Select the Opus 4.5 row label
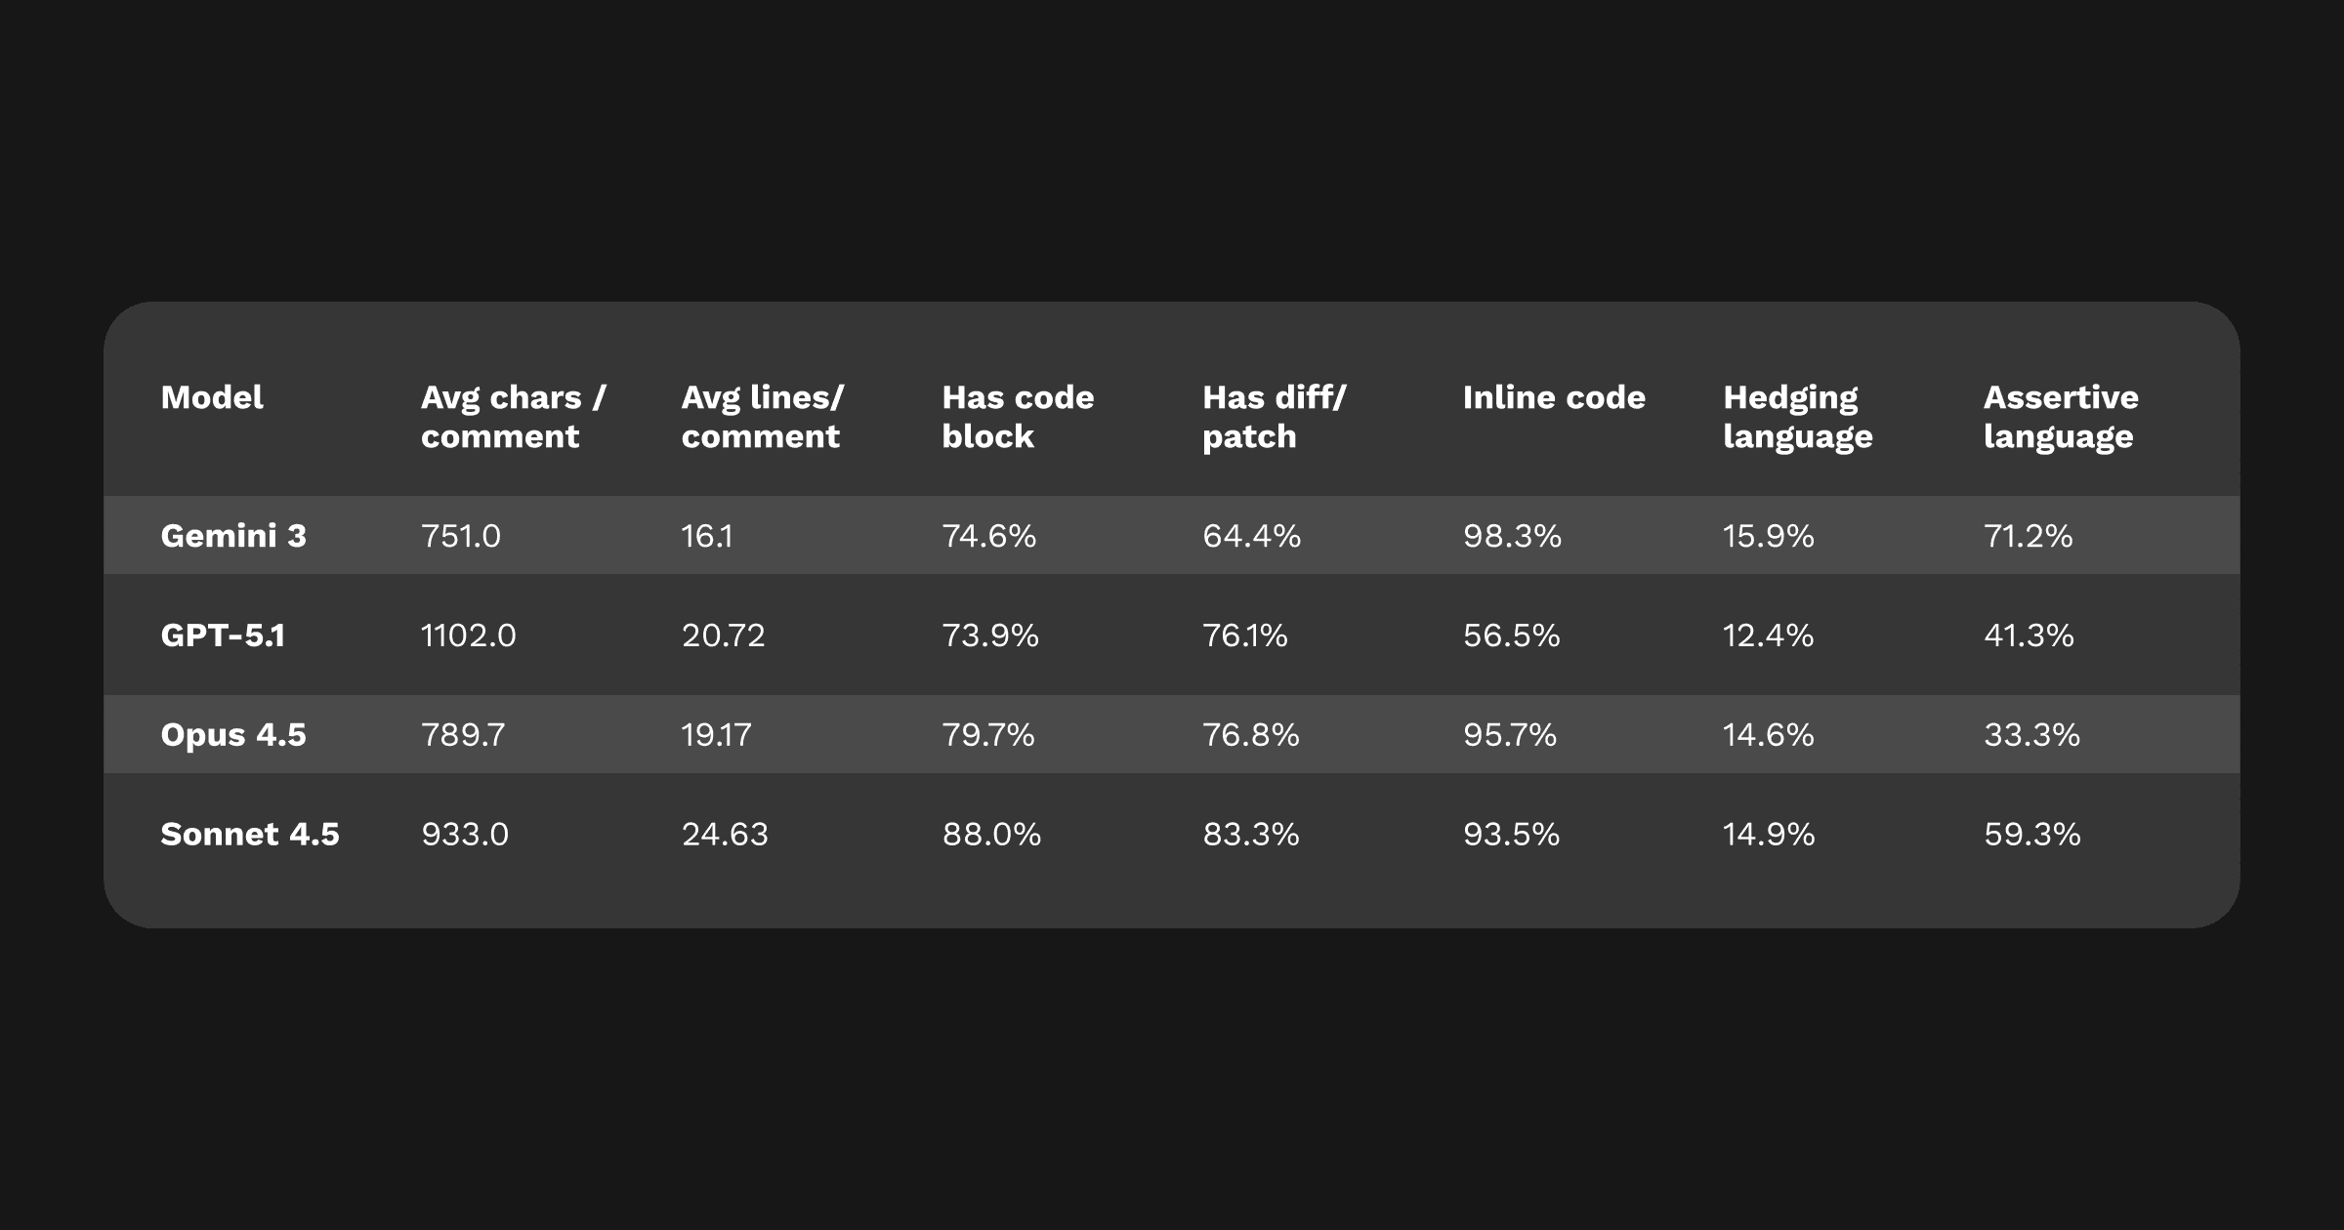Screen dimensions: 2344x1230 pos(233,734)
